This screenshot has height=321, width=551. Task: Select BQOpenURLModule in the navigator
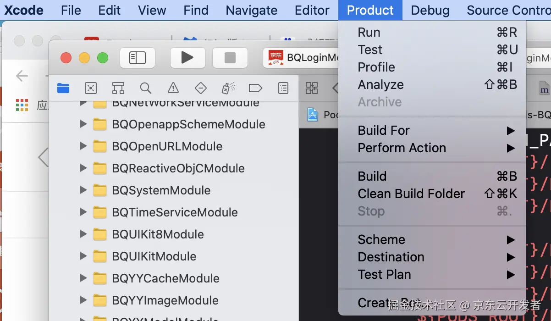(167, 146)
